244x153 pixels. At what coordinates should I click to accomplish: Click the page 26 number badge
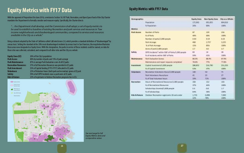pos(62,148)
